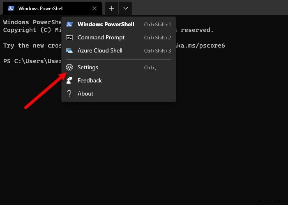Click the 'Try the new' terminal text
This screenshot has width=288, height=205.
pyautogui.click(x=23, y=46)
